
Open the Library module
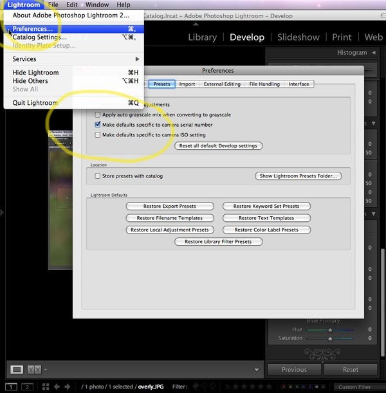[x=202, y=37]
